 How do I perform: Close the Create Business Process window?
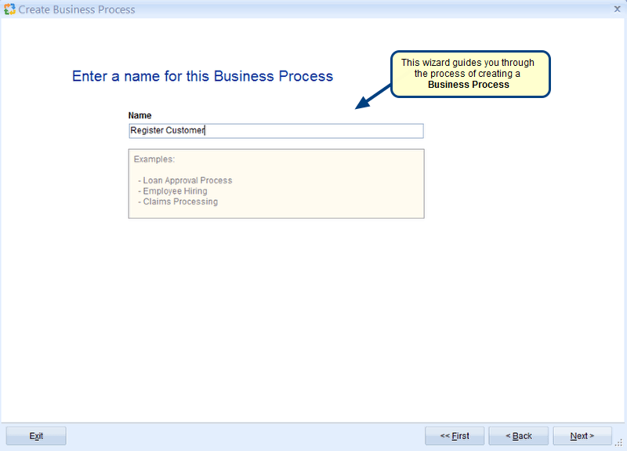(x=616, y=9)
